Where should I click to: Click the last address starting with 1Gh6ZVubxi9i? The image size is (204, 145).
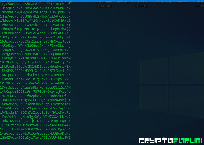pos(35,137)
